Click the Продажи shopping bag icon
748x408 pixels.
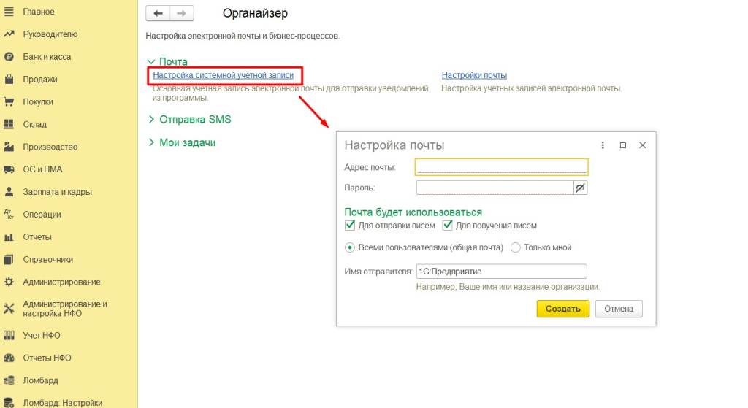tap(9, 80)
